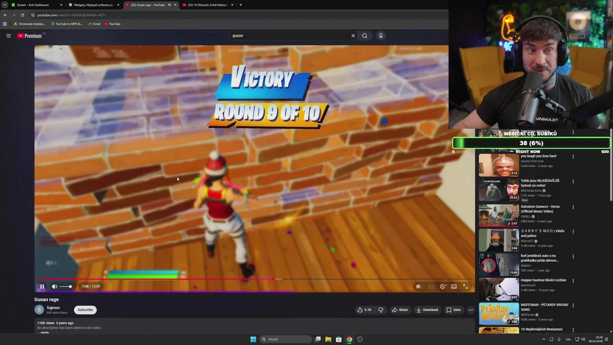613x345 pixels.
Task: Open 'Salvatore Ganacci - Horse' video
Action: (x=499, y=215)
